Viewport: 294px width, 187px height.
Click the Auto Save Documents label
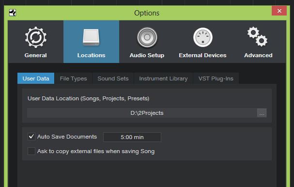[67, 137]
